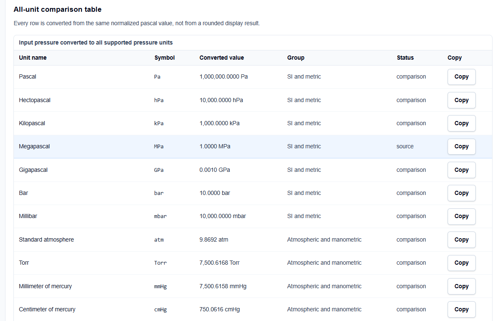Click the comparison status in Pascal row
498x321 pixels.
click(411, 76)
